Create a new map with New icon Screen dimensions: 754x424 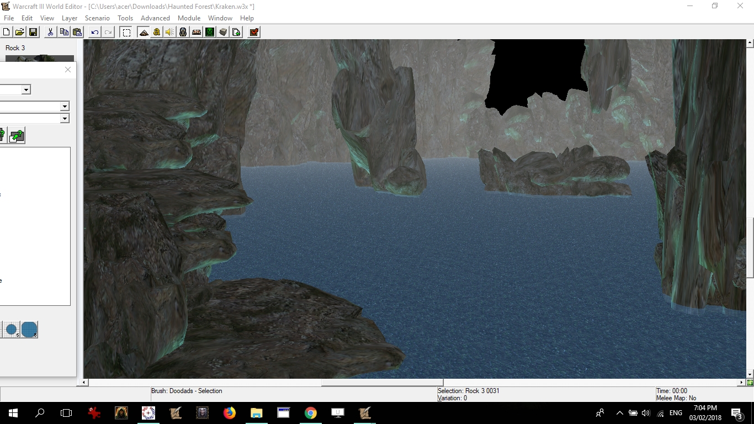7,32
